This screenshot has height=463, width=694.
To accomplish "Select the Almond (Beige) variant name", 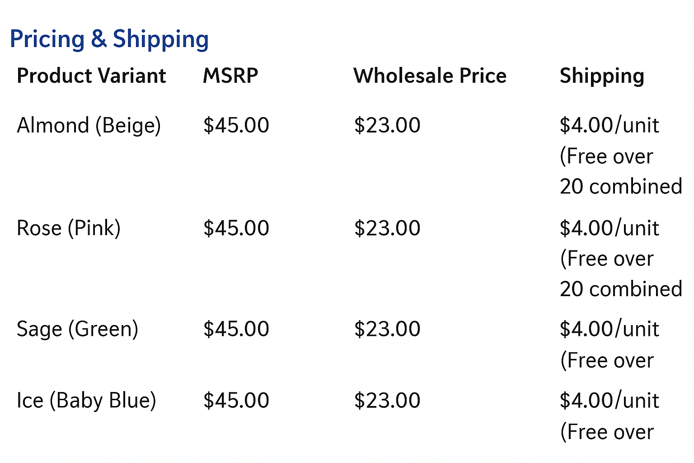I will pyautogui.click(x=89, y=125).
